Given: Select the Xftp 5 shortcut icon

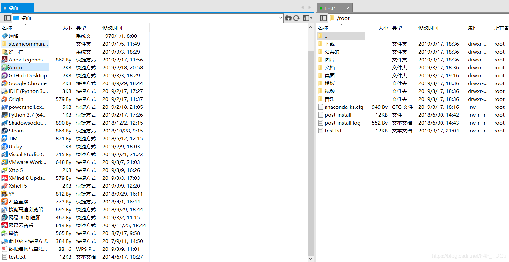Looking at the screenshot, I should click(x=4, y=170).
